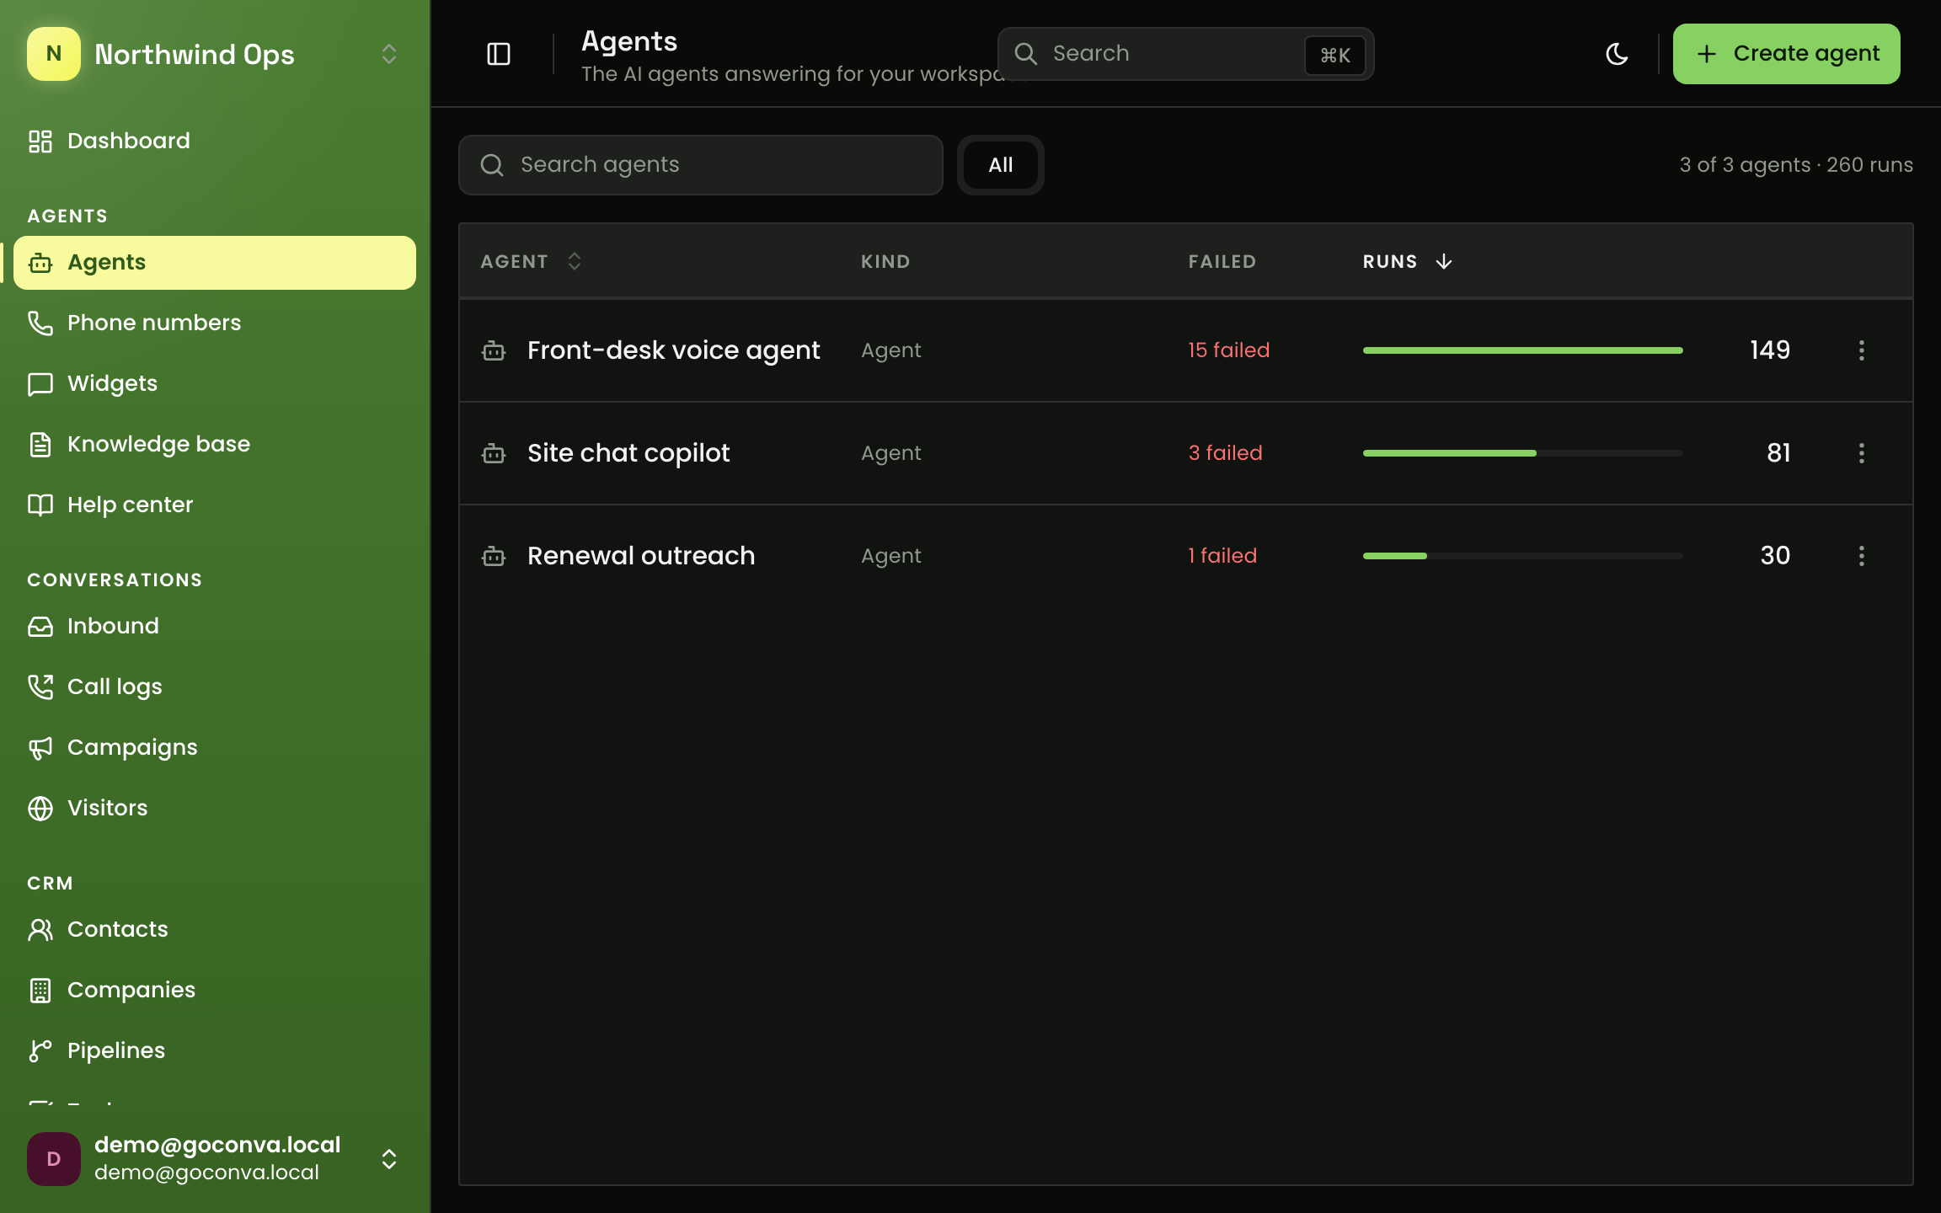Open the Renewal outreach agent
1941x1213 pixels.
641,556
